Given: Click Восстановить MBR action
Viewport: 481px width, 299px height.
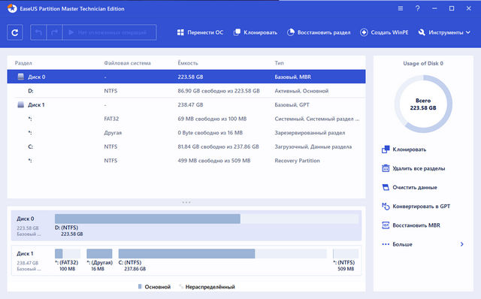Looking at the screenshot, I should (x=416, y=225).
